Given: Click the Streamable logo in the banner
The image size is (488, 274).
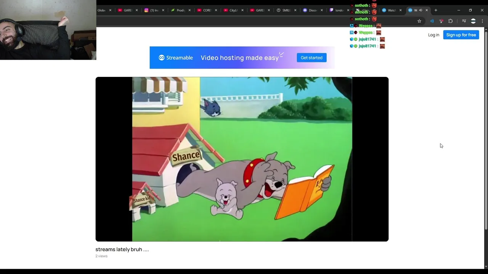Looking at the screenshot, I should [x=176, y=58].
